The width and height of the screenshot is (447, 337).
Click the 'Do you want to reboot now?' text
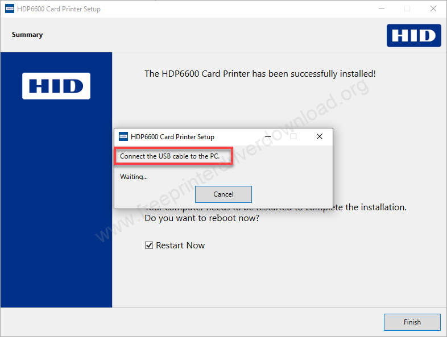tap(202, 218)
